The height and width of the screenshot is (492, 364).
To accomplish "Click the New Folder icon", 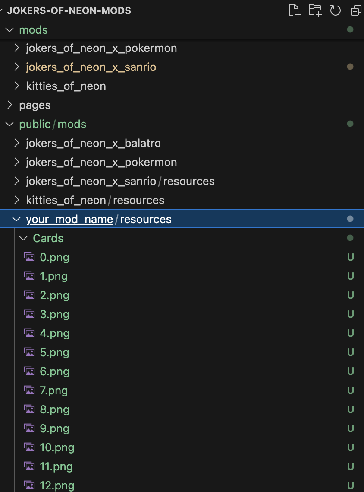I will (x=315, y=10).
